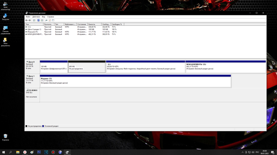This screenshot has width=277, height=155.
Task: Click the Disk Management taskbar button
Action: pos(67,152)
